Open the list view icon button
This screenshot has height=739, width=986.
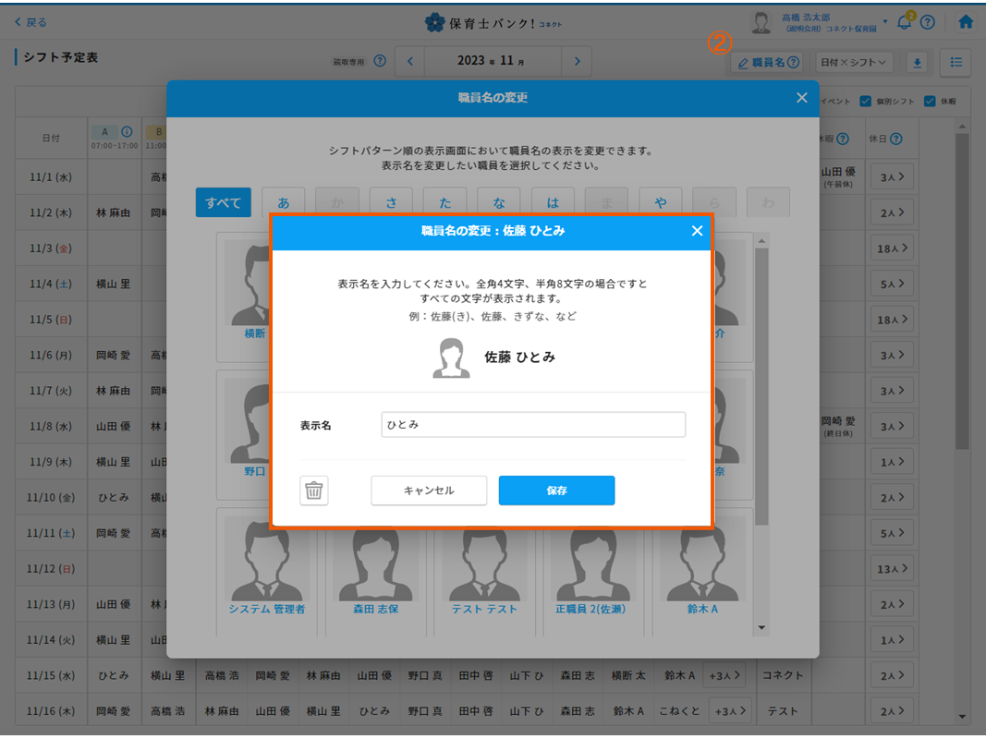956,63
